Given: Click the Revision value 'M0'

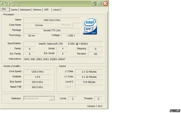Looking at the screenshot, I should tap(96, 54).
